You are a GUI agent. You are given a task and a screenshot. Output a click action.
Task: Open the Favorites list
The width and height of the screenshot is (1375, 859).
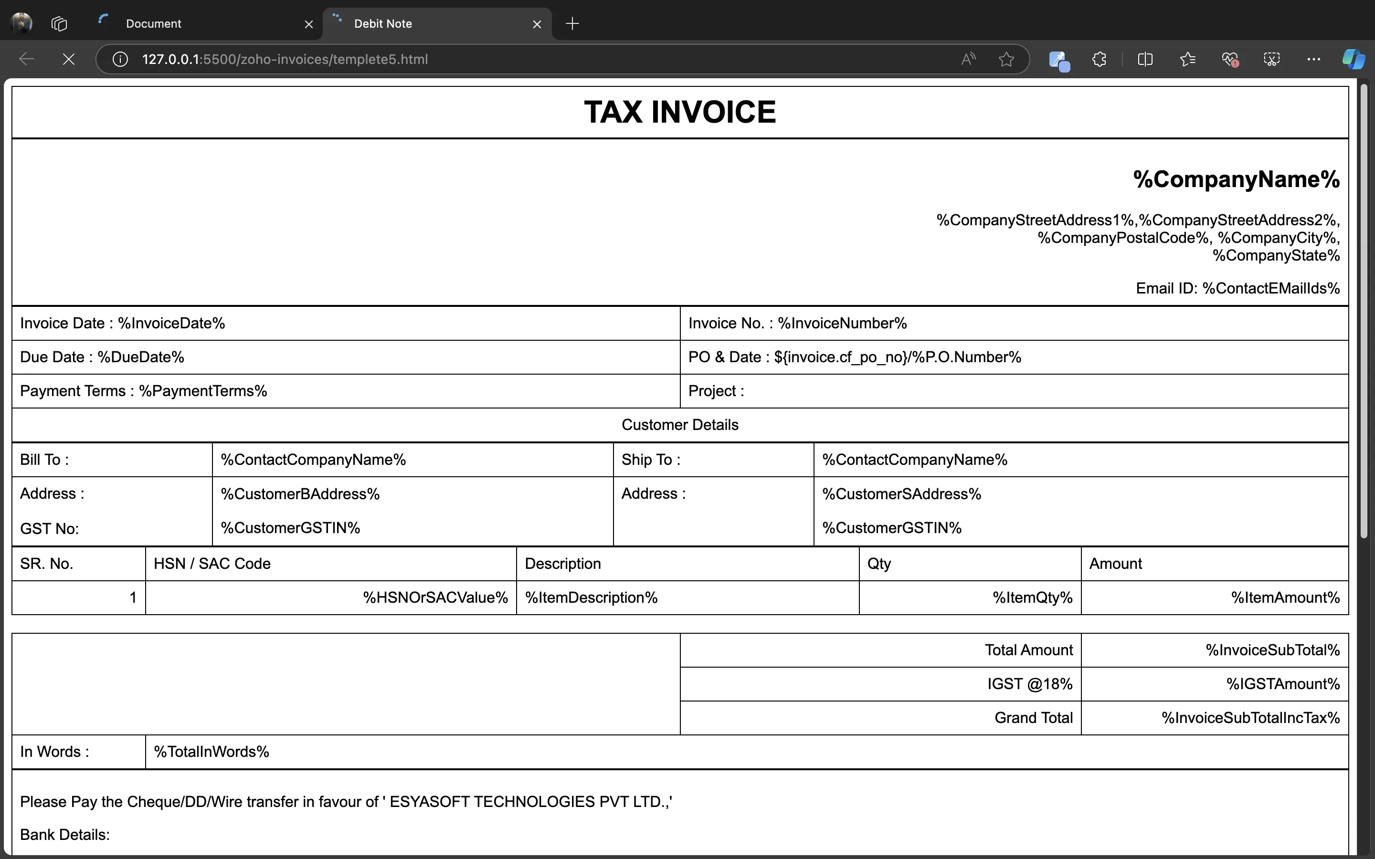click(1187, 59)
